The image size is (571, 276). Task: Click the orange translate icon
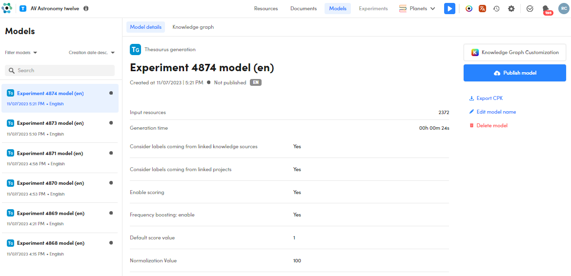click(x=482, y=9)
